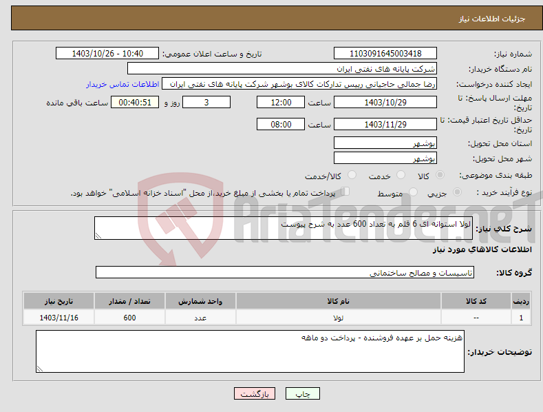Click the چاپ (print) button
This screenshot has width=543, height=412.
click(302, 393)
